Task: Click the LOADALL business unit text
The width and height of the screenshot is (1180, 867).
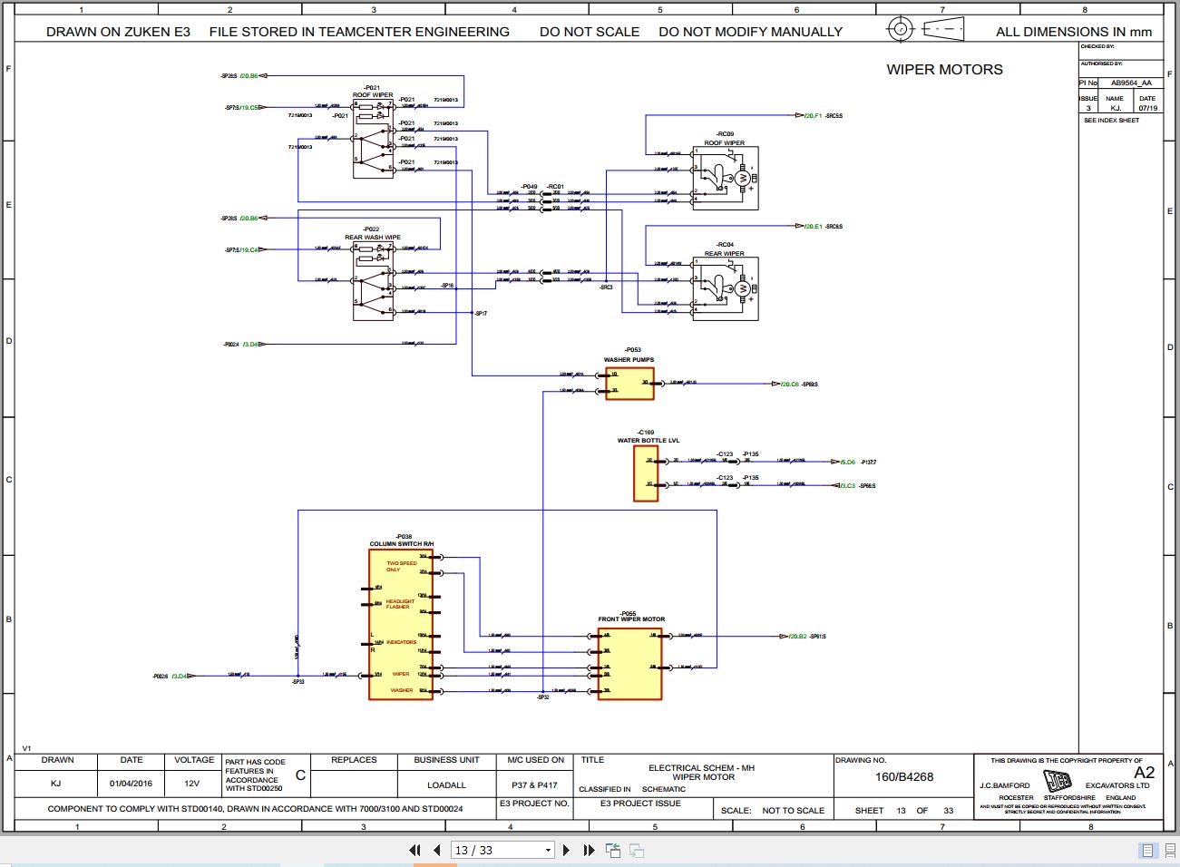Action: pyautogui.click(x=446, y=785)
